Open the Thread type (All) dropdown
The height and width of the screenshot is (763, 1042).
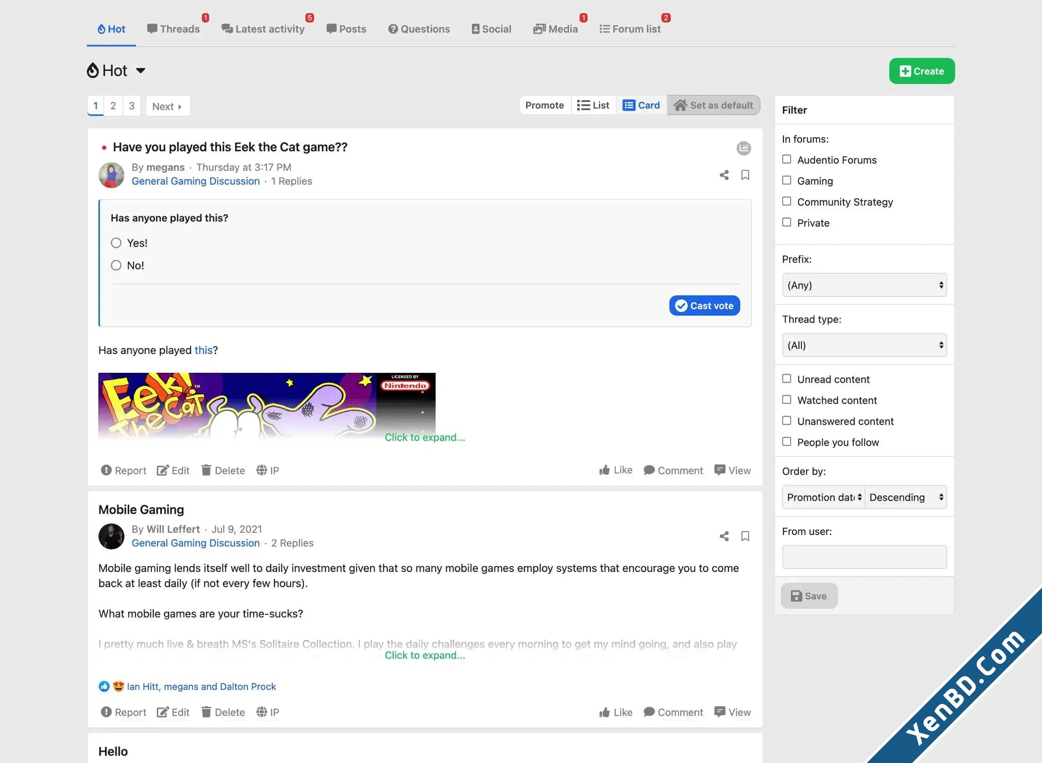(864, 345)
